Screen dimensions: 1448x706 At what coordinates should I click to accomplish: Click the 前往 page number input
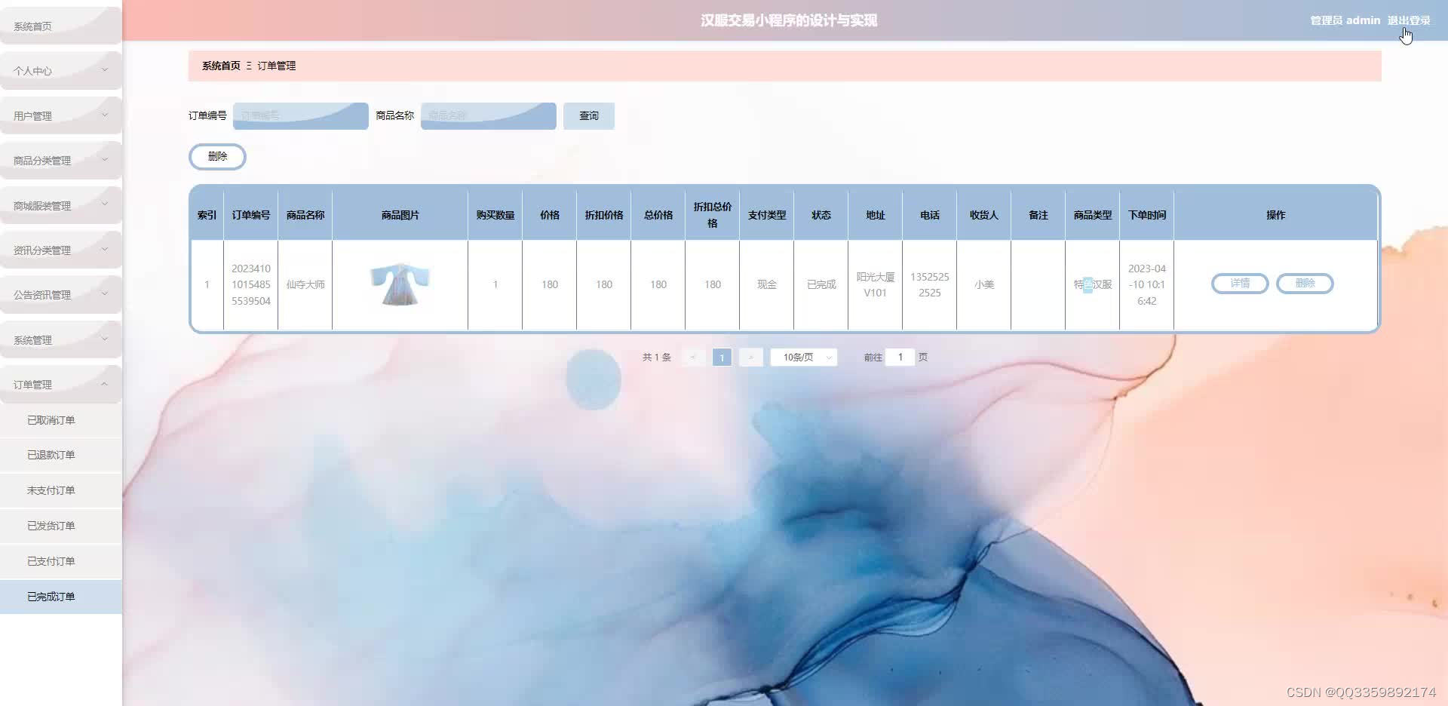pos(900,358)
